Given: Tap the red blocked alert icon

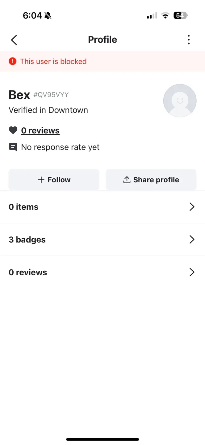Looking at the screenshot, I should tap(13, 61).
